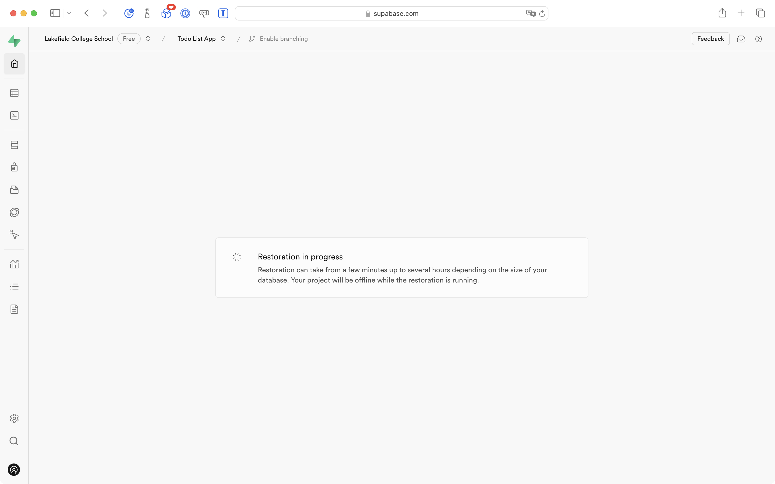Open project settings via the gear icon
The width and height of the screenshot is (775, 484).
(x=14, y=418)
